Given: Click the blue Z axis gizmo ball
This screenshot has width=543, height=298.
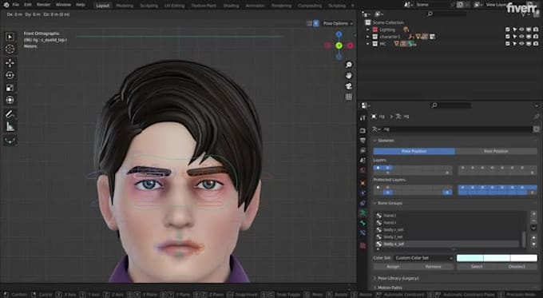Looking at the screenshot, I should (339, 34).
